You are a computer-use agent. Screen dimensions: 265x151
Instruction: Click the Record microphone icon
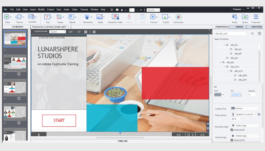coord(129,17)
